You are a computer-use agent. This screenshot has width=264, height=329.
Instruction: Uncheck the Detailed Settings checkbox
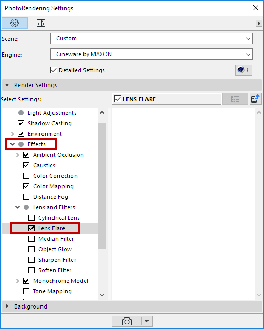tap(54, 70)
